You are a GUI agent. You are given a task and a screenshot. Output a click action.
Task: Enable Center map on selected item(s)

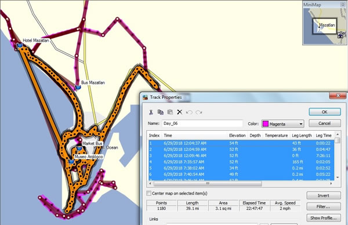click(148, 193)
